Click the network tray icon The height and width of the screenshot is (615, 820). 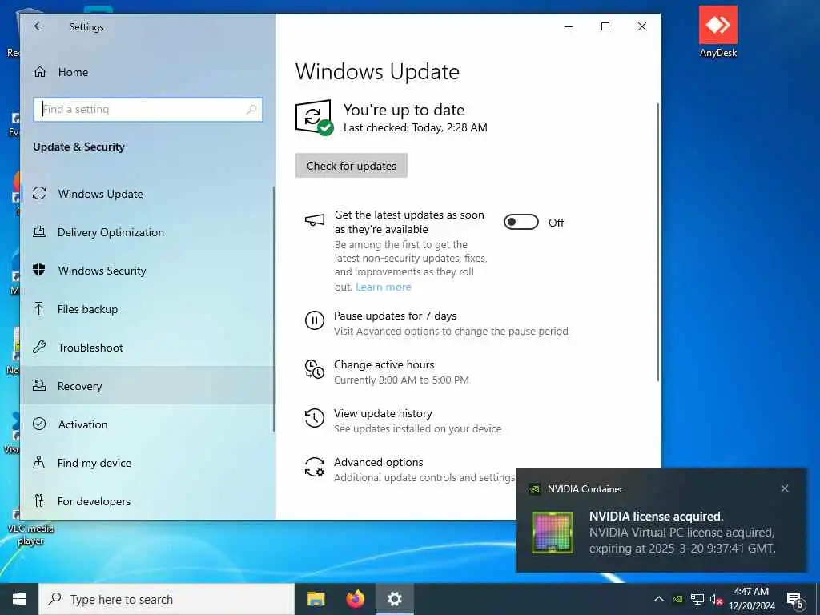[697, 599]
